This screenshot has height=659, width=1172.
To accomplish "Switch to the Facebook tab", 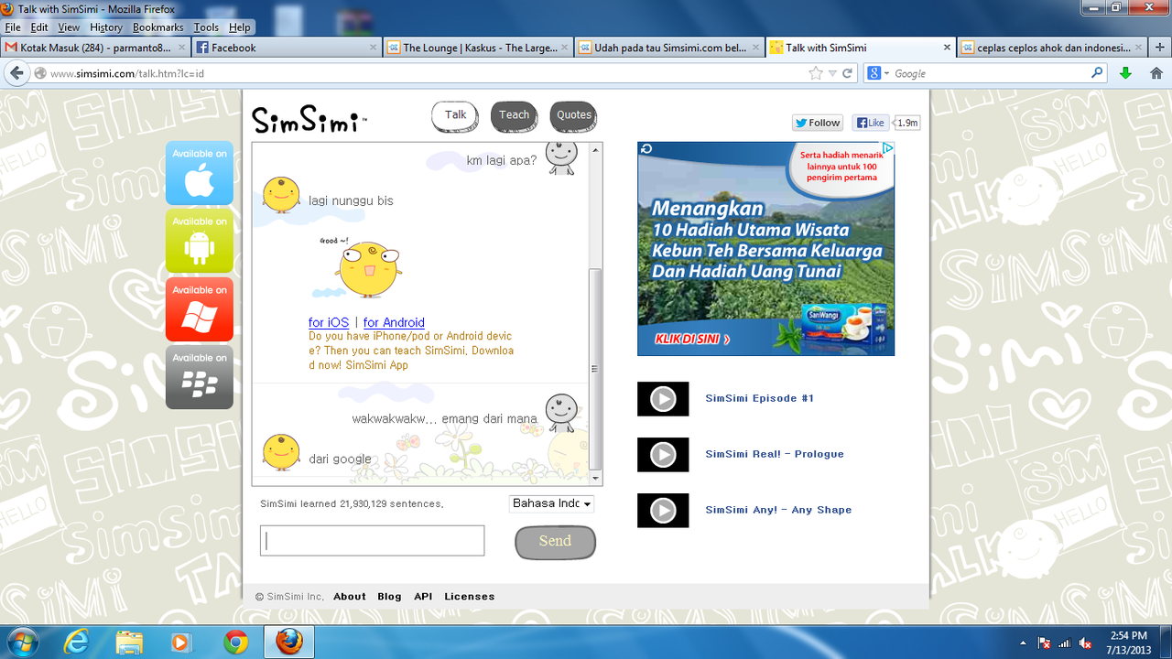I will click(x=287, y=48).
